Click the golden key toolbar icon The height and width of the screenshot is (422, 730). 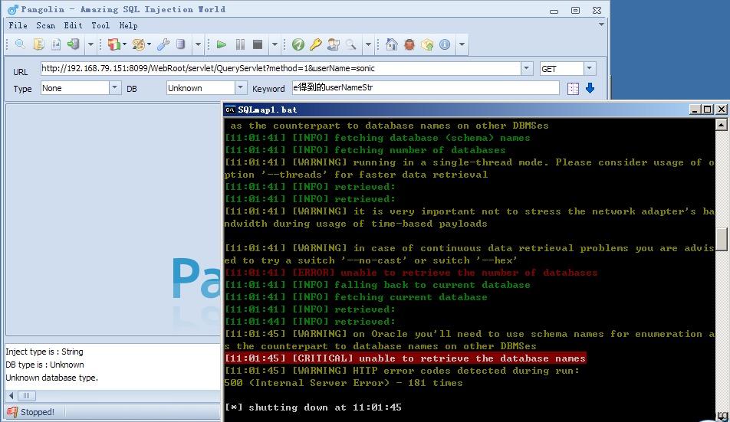click(315, 45)
